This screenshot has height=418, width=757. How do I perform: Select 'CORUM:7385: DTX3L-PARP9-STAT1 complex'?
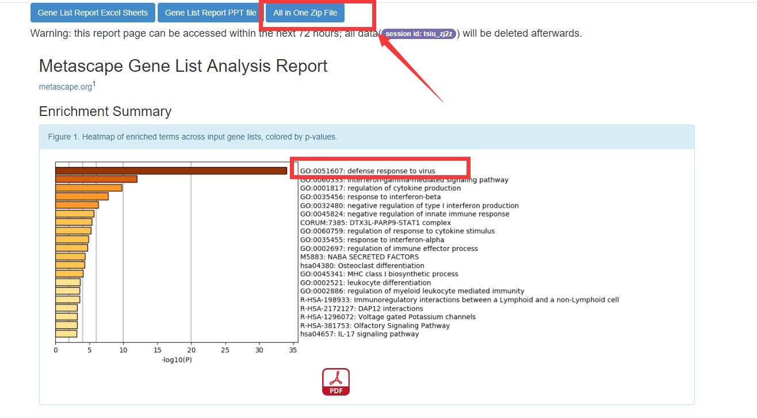376,223
